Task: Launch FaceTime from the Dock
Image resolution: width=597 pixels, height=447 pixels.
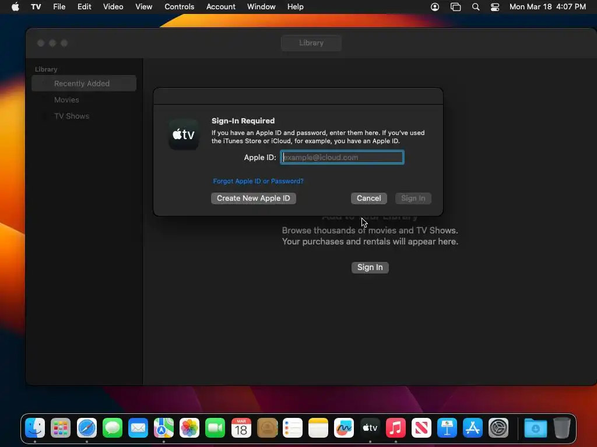Action: 215,428
